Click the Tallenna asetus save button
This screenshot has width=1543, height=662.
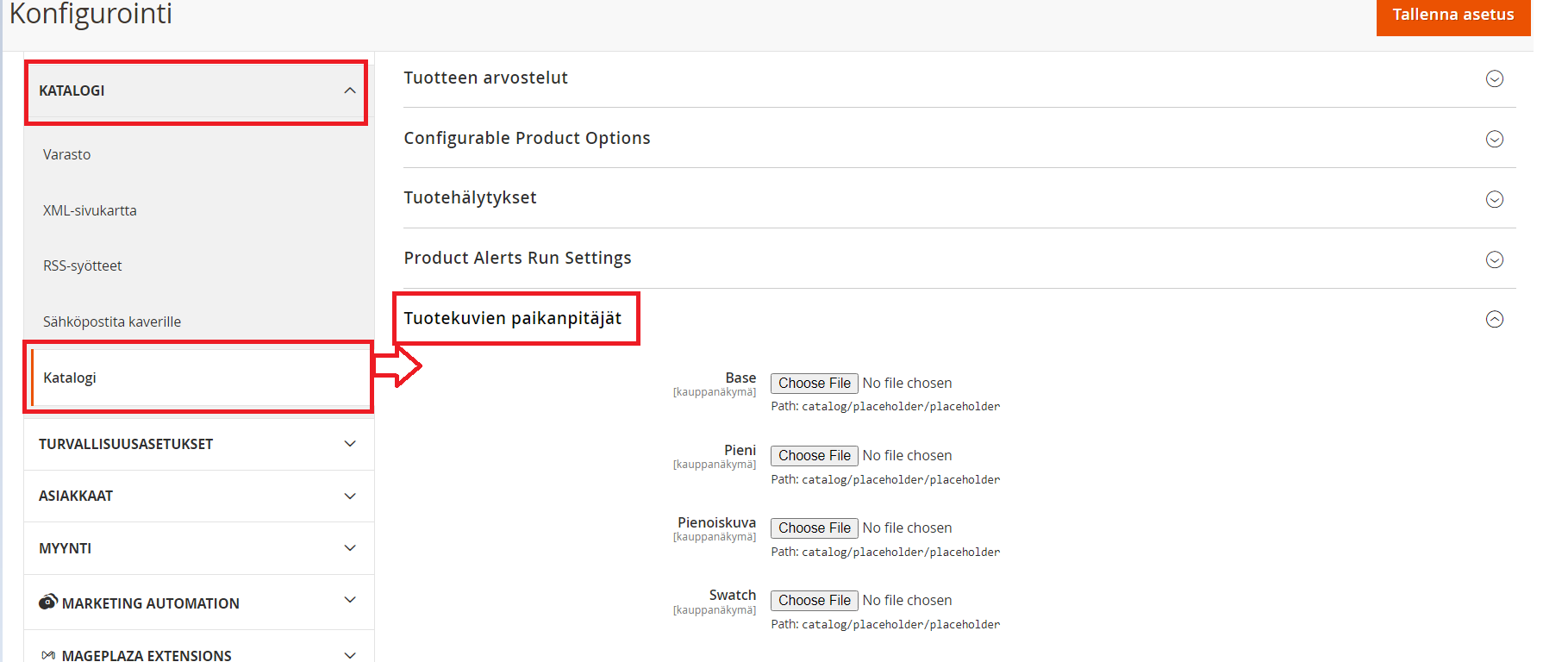click(x=1452, y=16)
